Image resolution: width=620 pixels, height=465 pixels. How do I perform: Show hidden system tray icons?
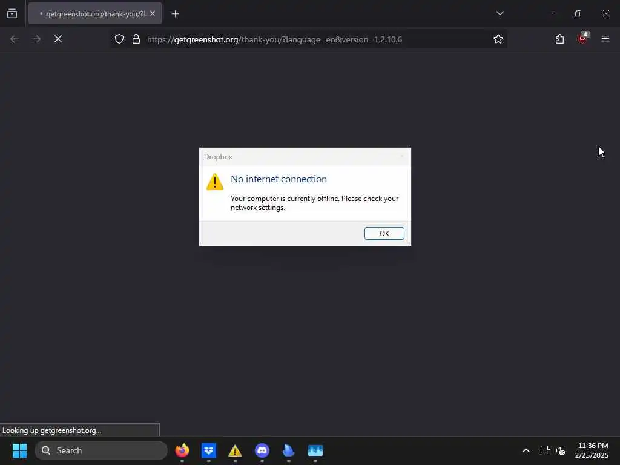point(526,450)
